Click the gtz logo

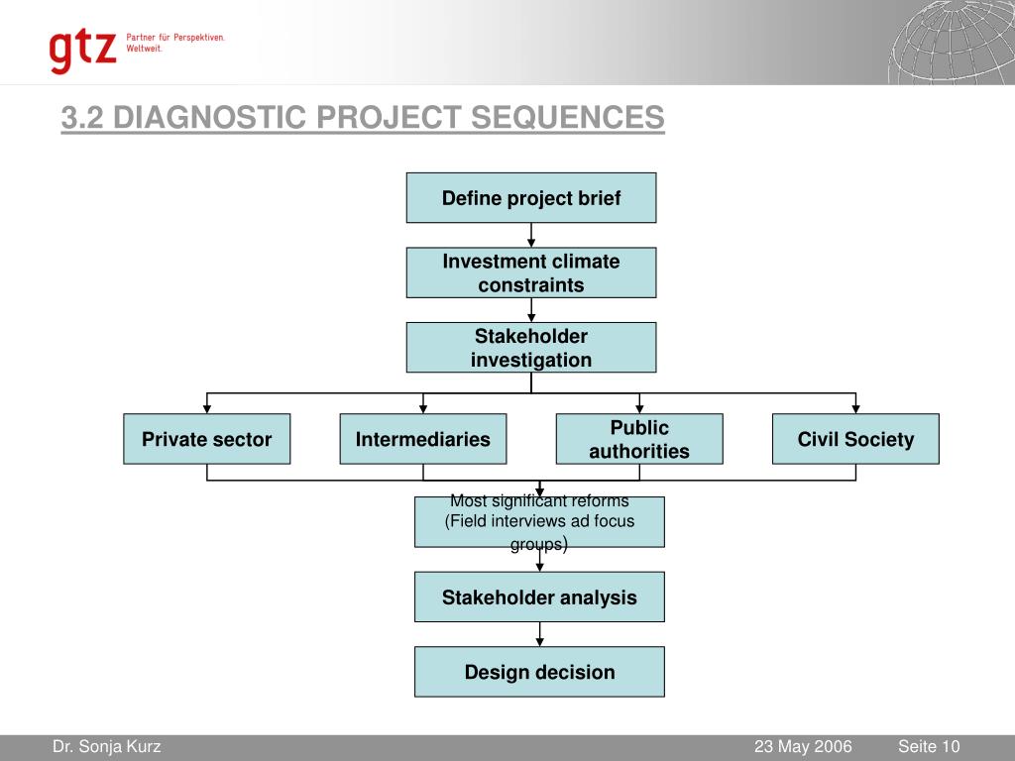pyautogui.click(x=83, y=51)
